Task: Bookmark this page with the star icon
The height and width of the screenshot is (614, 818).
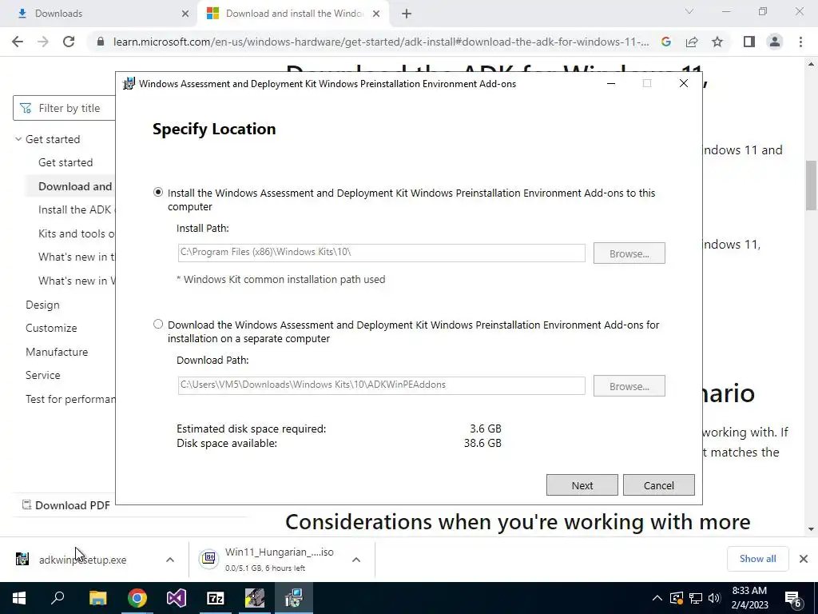Action: point(717,42)
